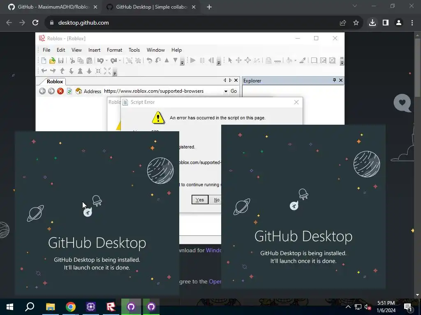Click the Chrome downloads icon

point(372,23)
